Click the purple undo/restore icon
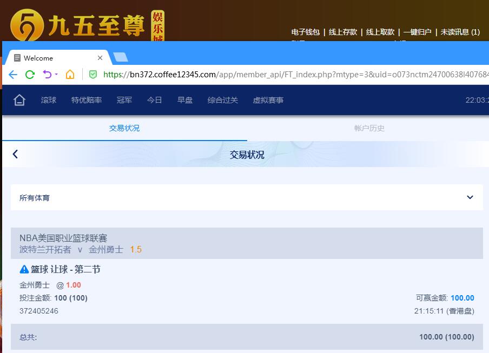Viewport: 489px width, 353px height. pos(47,75)
